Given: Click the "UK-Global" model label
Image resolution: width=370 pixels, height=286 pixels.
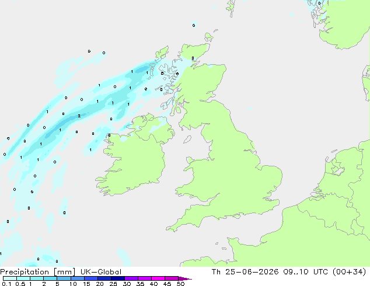Looking at the screenshot, I should [101, 272].
